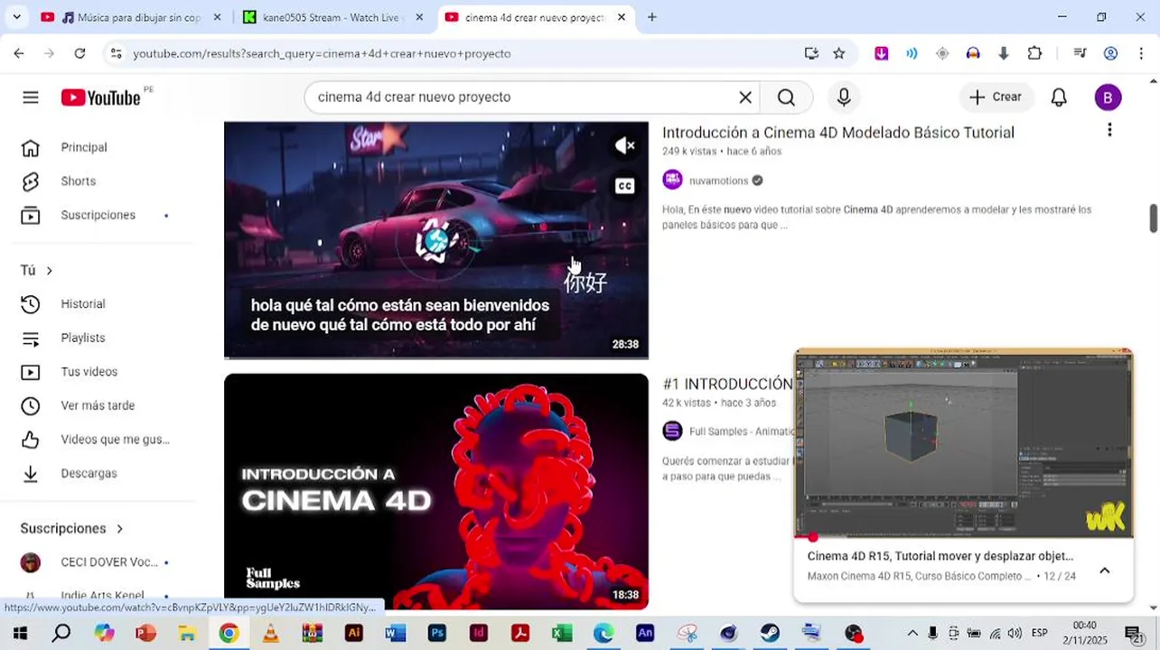Open Ver más tarde in the sidebar
The height and width of the screenshot is (650, 1160).
click(x=98, y=405)
